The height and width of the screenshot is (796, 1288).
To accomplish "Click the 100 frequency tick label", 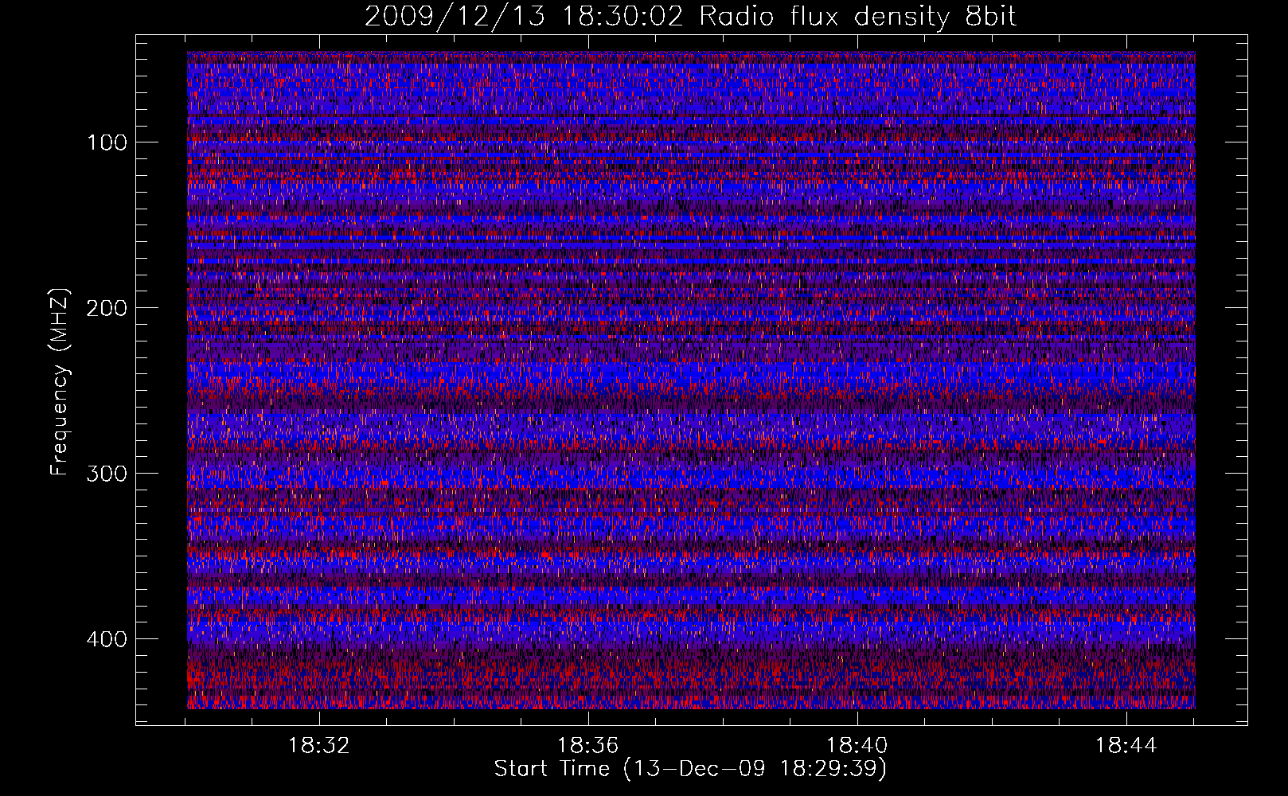I will [x=107, y=142].
